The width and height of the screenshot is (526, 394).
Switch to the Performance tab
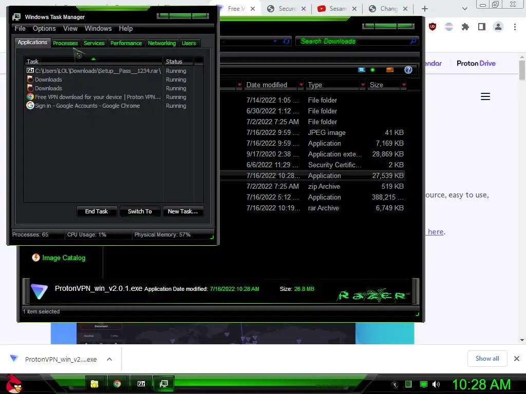tap(126, 43)
